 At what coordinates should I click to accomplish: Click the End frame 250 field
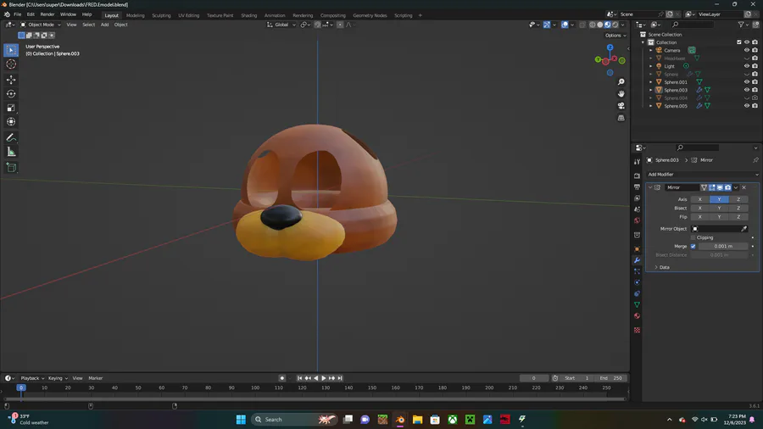click(x=611, y=378)
